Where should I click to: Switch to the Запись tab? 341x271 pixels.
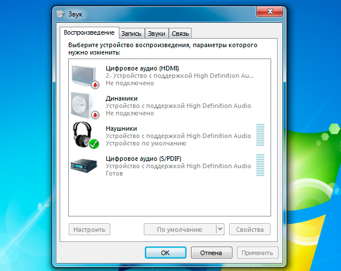(x=131, y=34)
